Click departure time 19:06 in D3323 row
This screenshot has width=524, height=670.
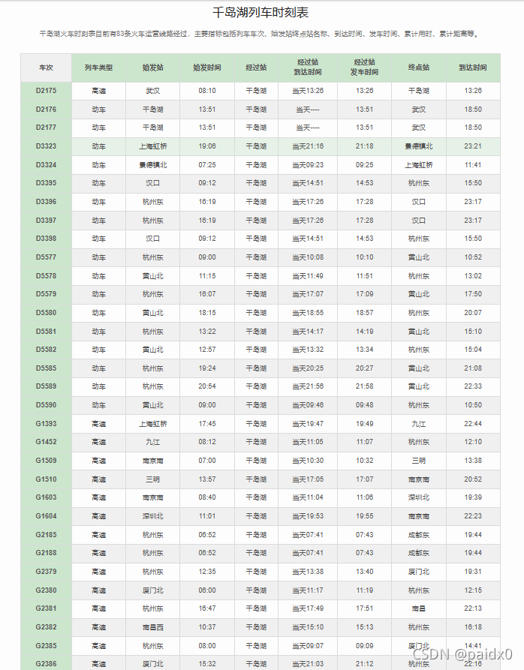point(207,146)
